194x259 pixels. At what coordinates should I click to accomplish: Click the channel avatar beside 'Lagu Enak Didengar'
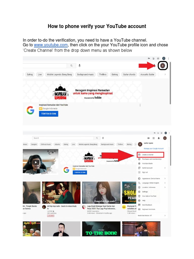84,207
